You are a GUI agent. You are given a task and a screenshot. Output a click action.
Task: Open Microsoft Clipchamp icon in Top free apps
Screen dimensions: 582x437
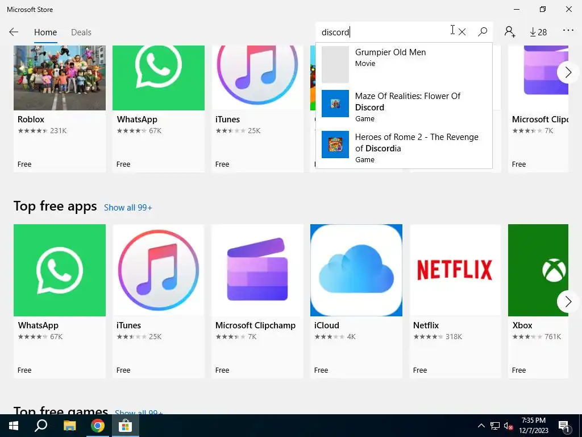point(257,270)
